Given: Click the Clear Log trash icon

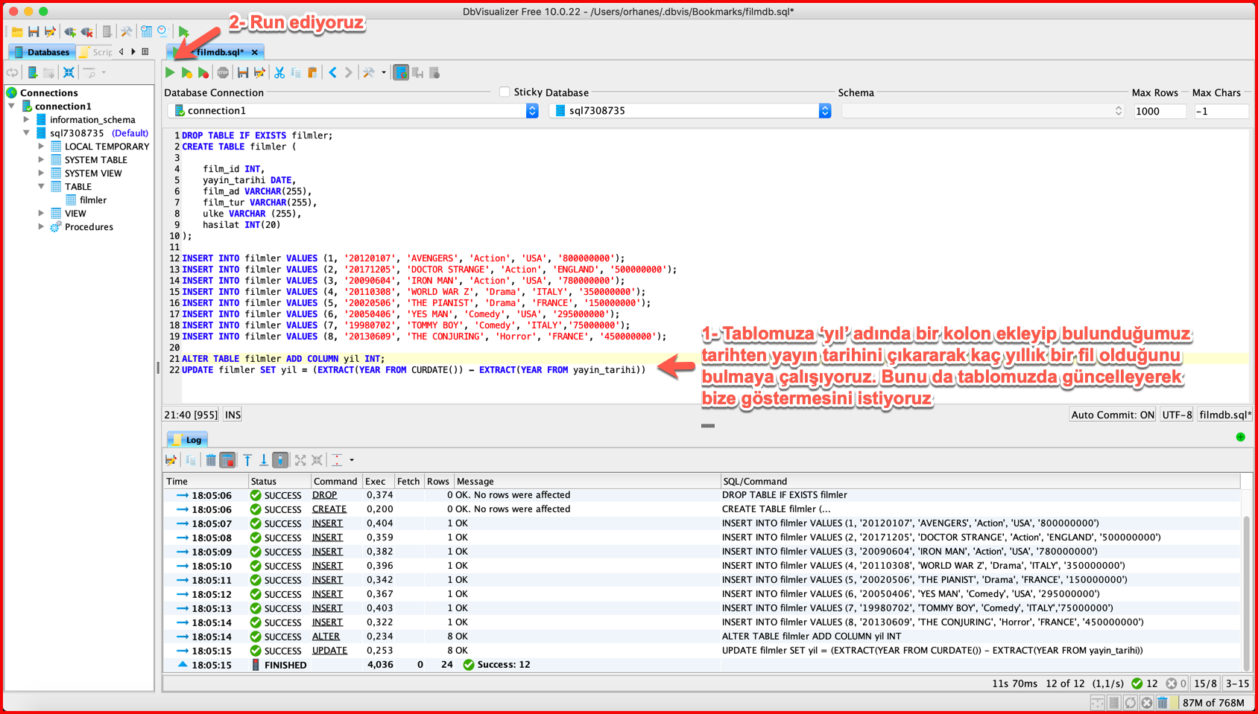Looking at the screenshot, I should (211, 460).
